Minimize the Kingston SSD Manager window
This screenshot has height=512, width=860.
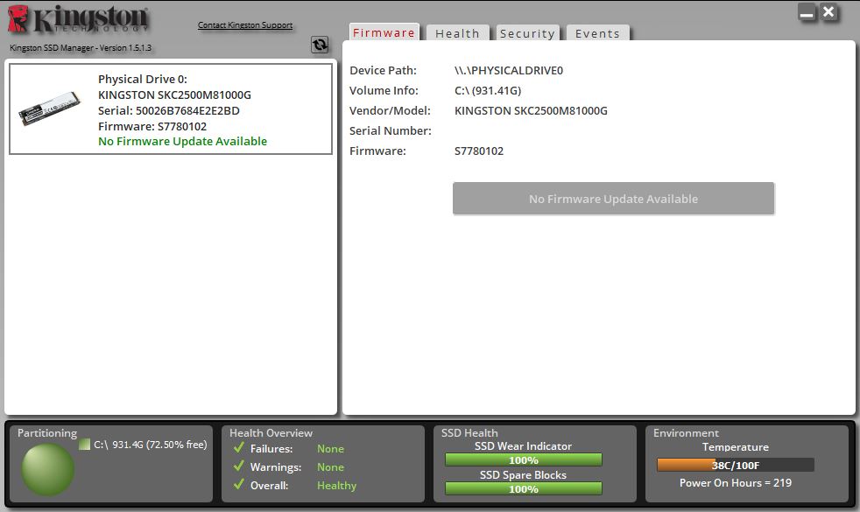807,12
